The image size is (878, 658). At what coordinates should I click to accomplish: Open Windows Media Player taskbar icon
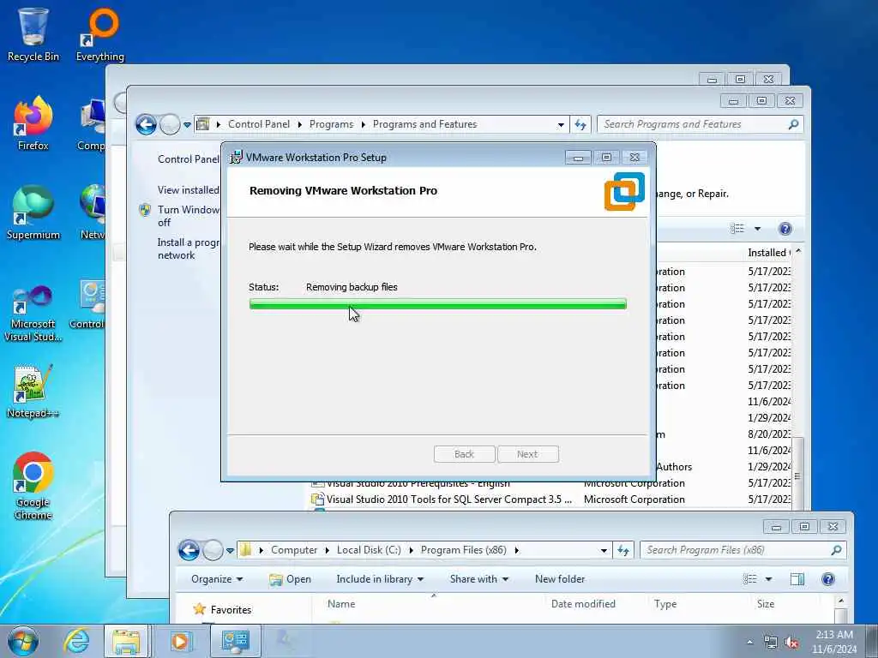(180, 641)
